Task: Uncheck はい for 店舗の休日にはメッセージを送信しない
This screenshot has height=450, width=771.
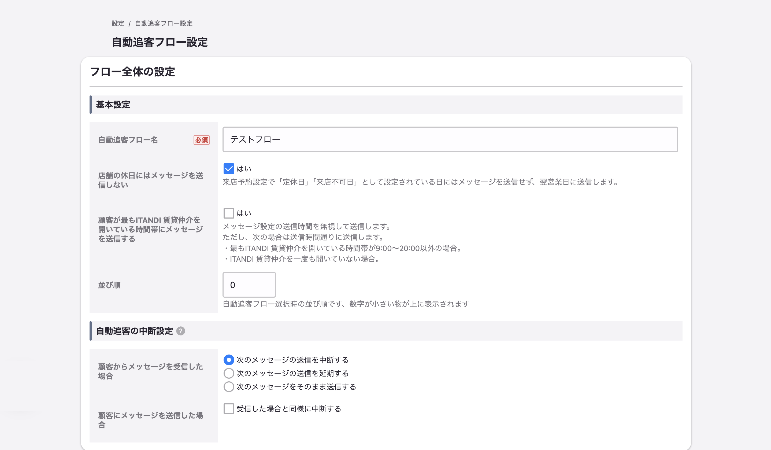Action: coord(229,169)
